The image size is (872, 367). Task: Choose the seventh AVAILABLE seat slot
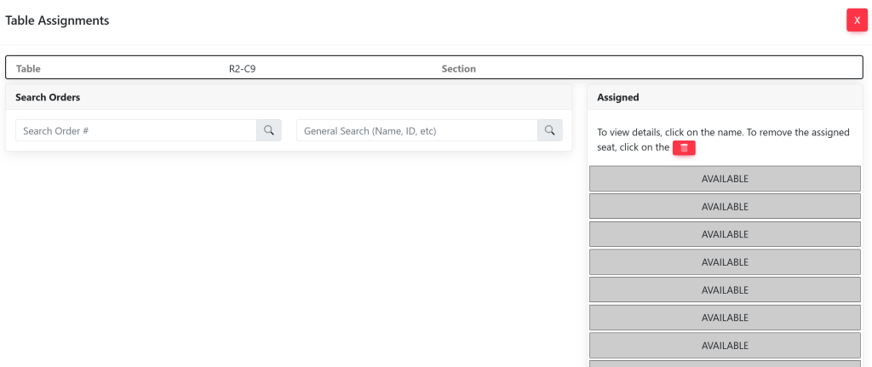725,346
